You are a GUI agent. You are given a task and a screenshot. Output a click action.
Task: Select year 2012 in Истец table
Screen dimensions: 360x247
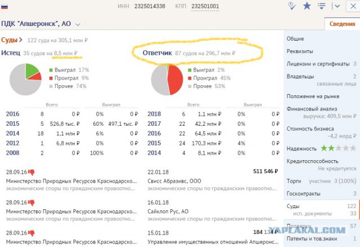(12, 143)
